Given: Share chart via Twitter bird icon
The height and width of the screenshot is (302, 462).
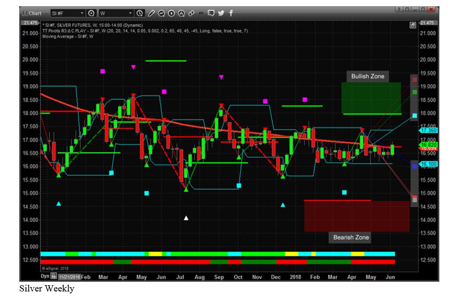Looking at the screenshot, I should click(221, 13).
